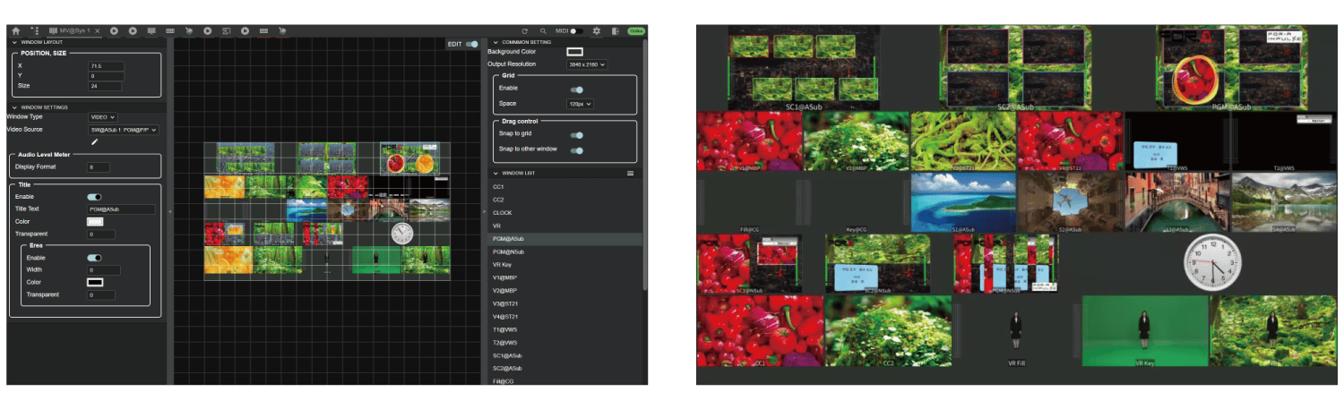Viewport: 1344px width, 409px height.
Task: Close the MV@Sys 1 tab
Action: (97, 30)
